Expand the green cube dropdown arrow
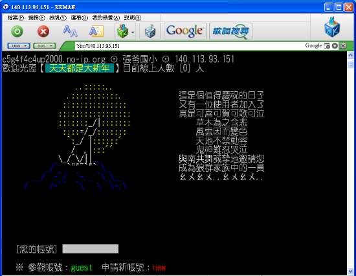Image resolution: width=356 pixels, height=276 pixels. click(x=133, y=32)
